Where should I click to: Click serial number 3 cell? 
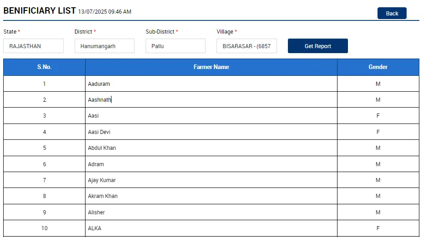[x=44, y=115]
